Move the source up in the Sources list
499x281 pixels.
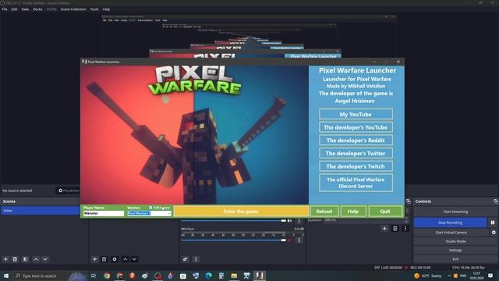(125, 259)
